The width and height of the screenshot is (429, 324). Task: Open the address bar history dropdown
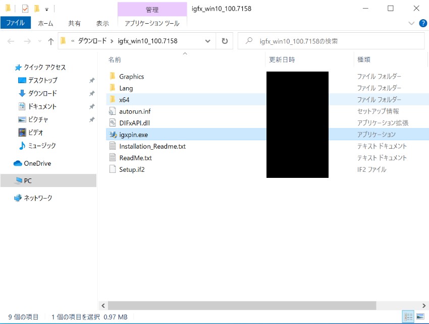pos(207,41)
